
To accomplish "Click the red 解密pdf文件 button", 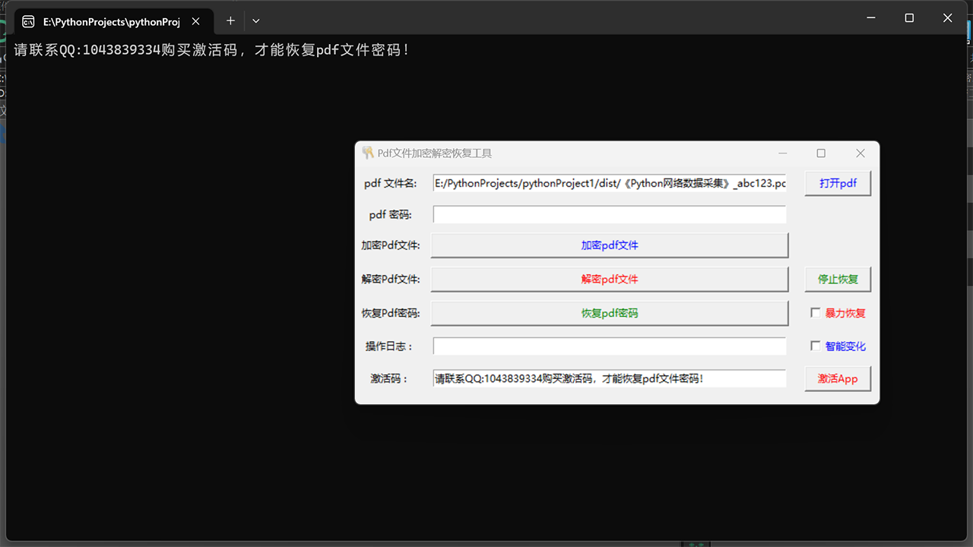I will point(610,279).
